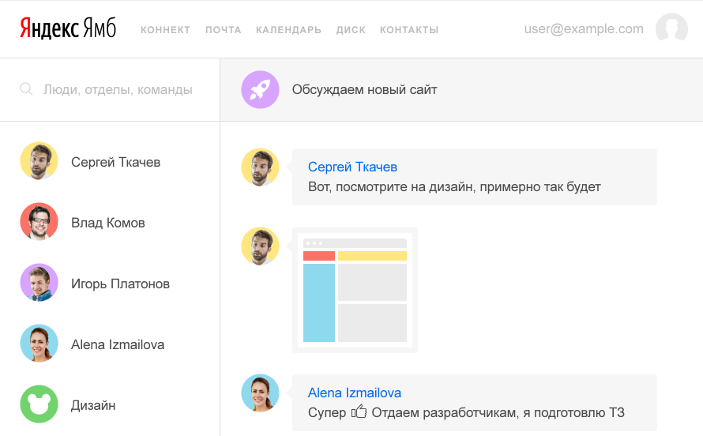Viewport: 703px width, 436px height.
Task: Focus the Люди, отделы, команды search field
Action: coord(110,89)
